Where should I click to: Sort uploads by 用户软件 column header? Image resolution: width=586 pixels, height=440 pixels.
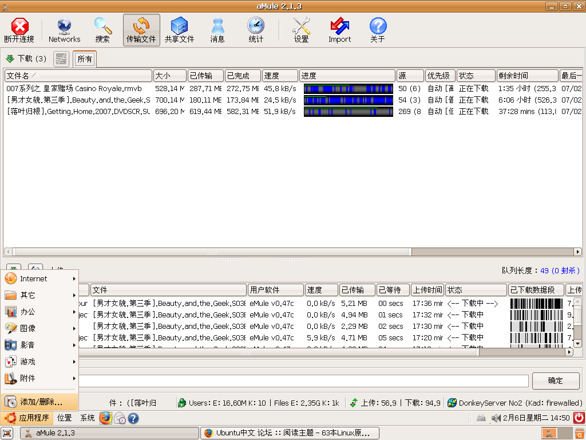point(276,290)
